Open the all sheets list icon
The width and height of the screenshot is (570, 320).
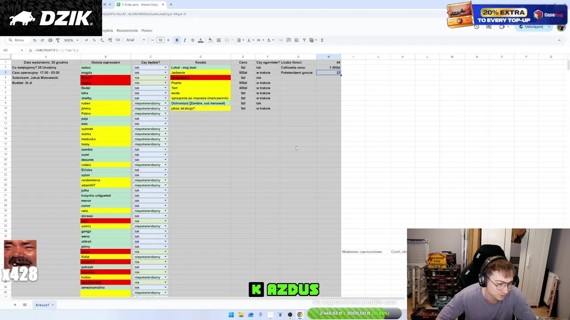point(24,305)
